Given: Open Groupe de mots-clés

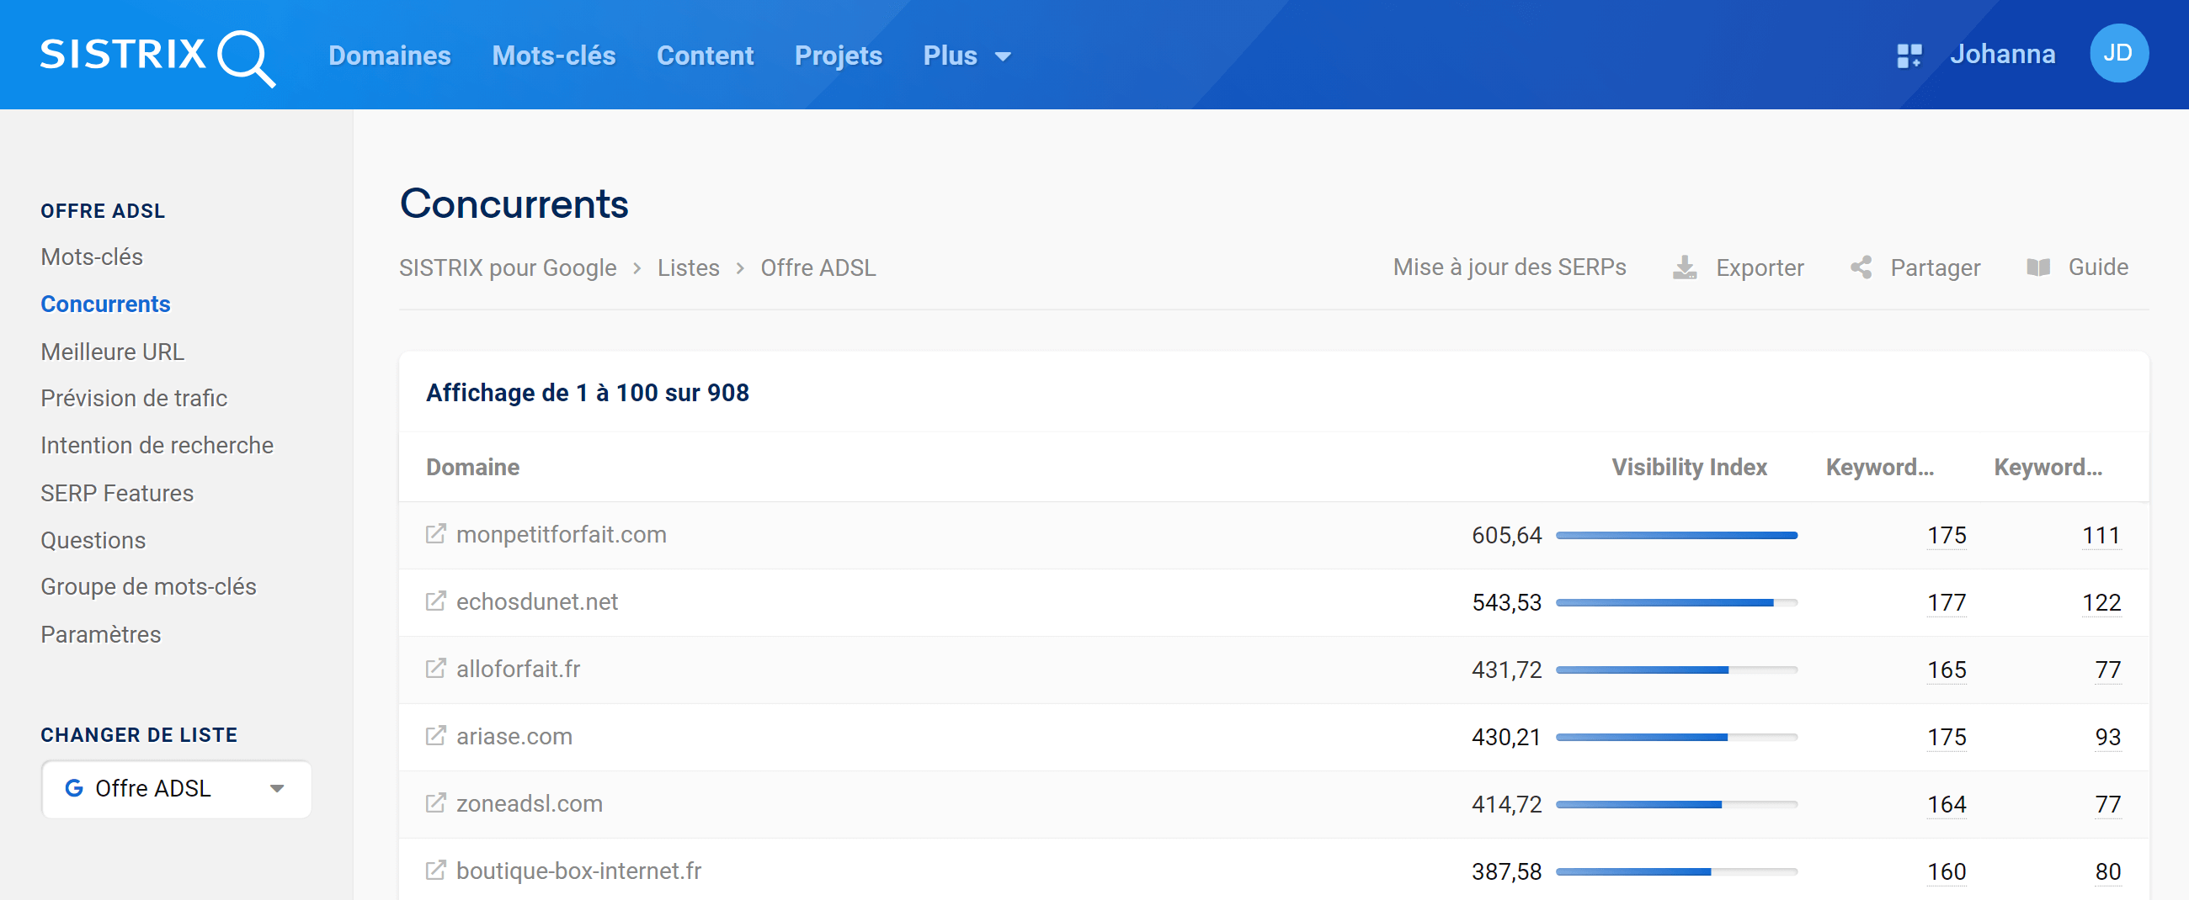Looking at the screenshot, I should 149,587.
